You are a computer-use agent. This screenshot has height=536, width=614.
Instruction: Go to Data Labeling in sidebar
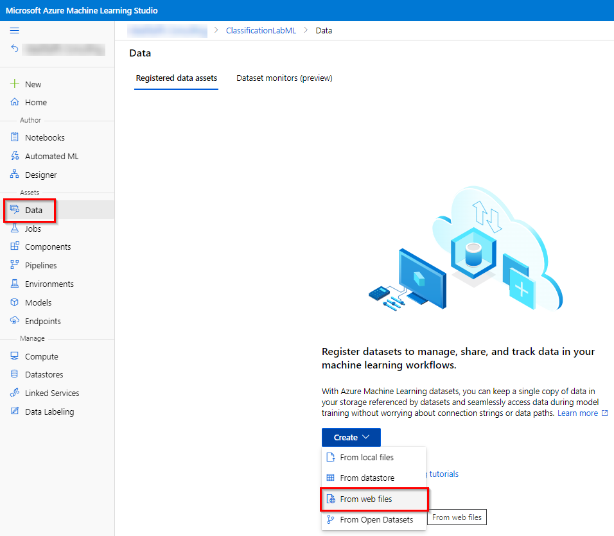[49, 411]
